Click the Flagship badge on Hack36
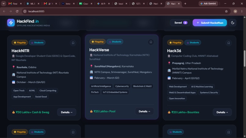 175,43
